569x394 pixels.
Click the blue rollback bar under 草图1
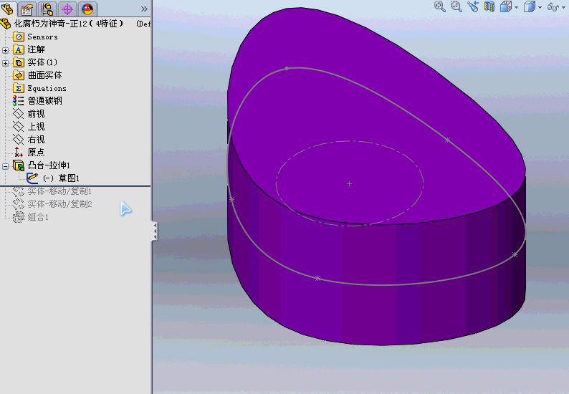tap(75, 186)
